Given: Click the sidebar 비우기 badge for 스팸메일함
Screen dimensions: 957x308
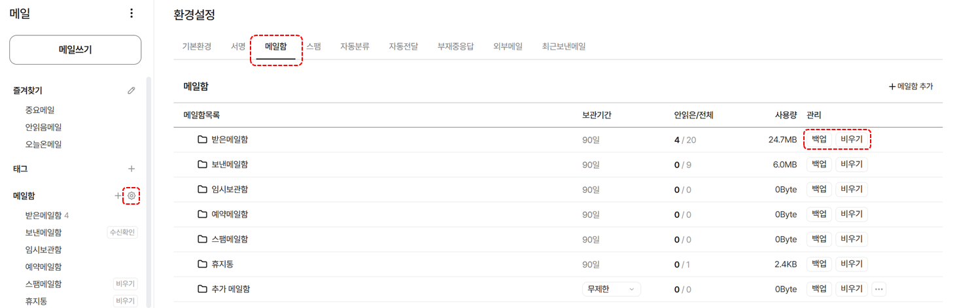Looking at the screenshot, I should 126,284.
